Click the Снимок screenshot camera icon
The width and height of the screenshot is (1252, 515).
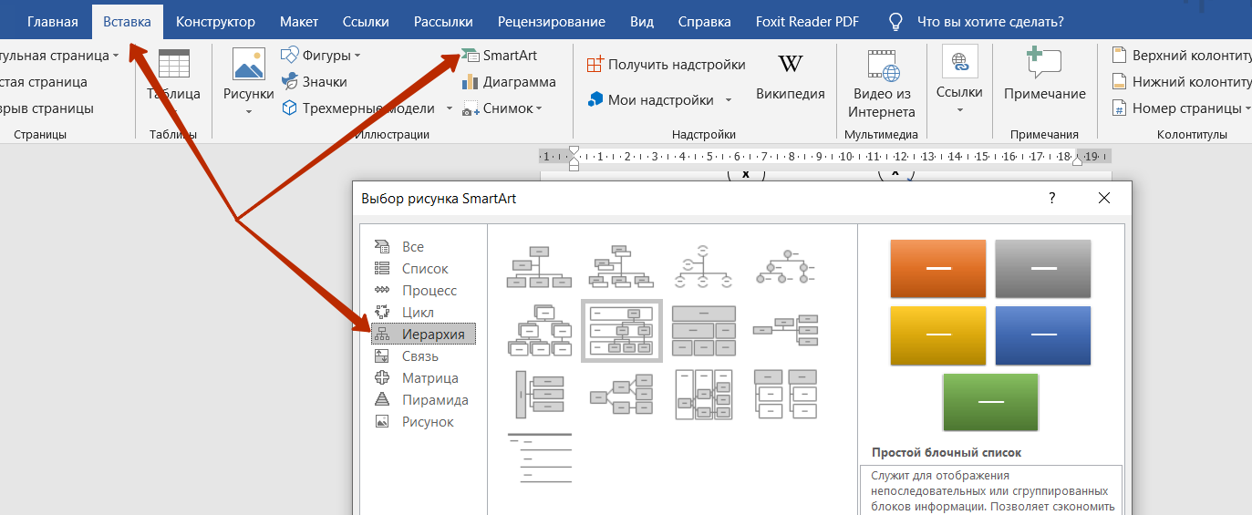(x=471, y=108)
